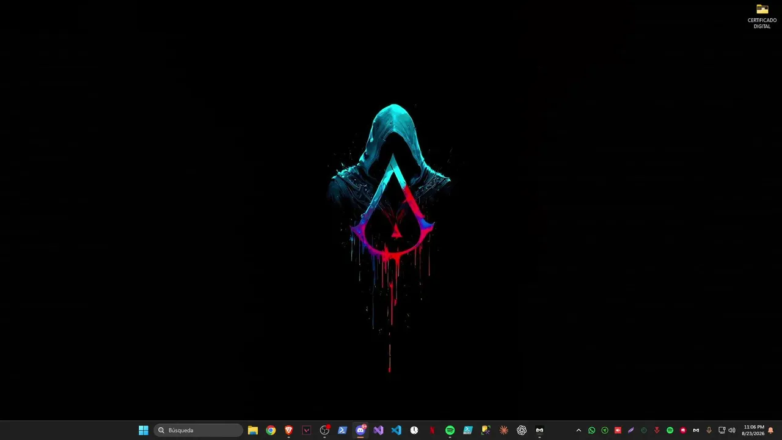Open the volume speaker control

732,430
